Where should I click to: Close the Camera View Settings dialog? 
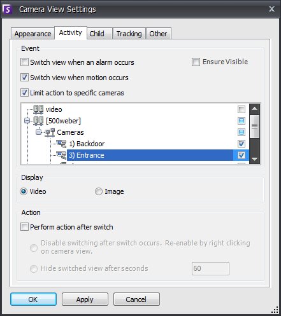(271, 9)
